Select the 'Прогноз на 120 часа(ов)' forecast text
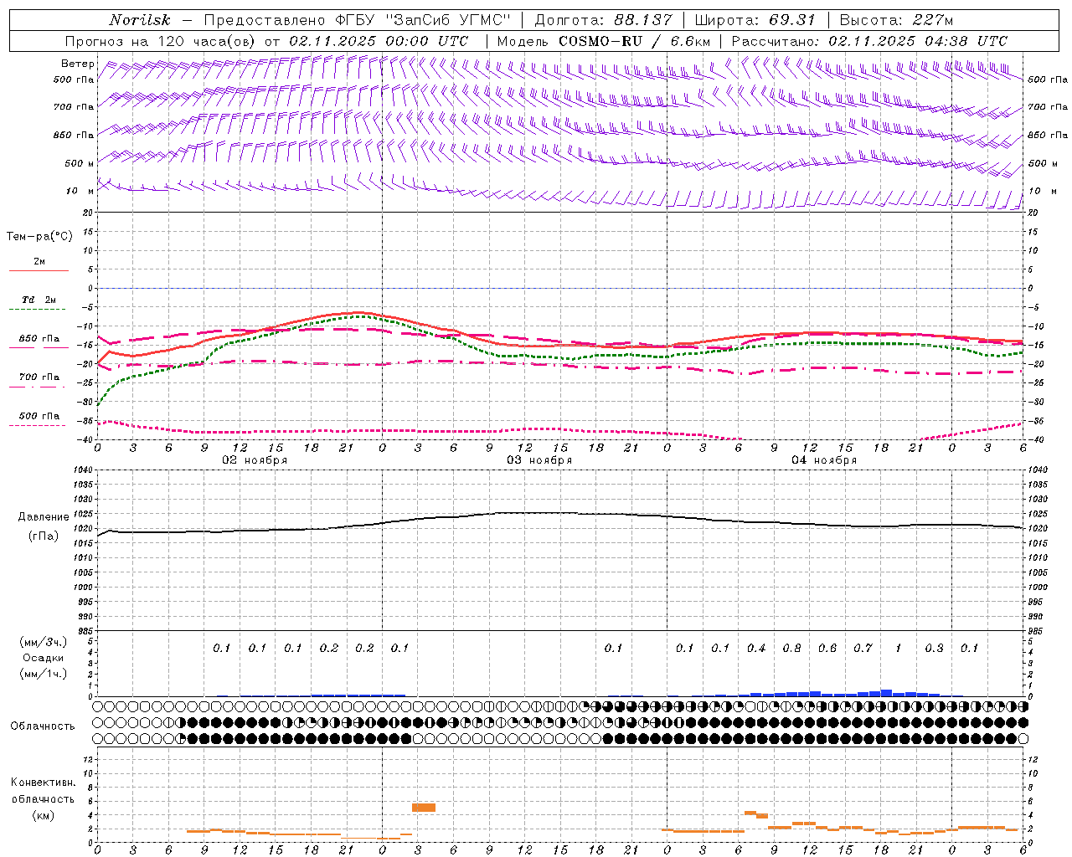The image size is (1072, 857). pyautogui.click(x=161, y=41)
